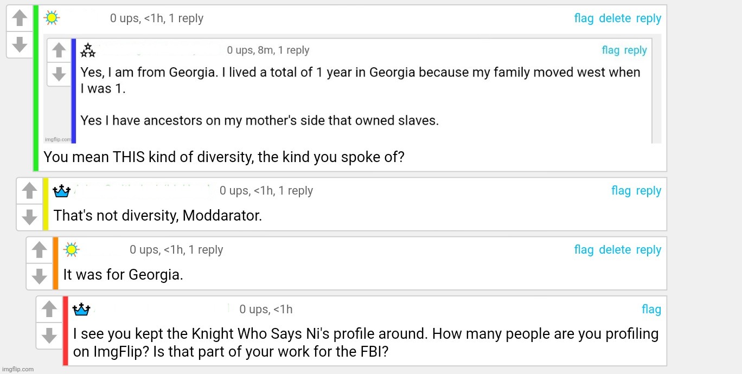Upvote the 'Knight Who Says Ni' comment

49,309
